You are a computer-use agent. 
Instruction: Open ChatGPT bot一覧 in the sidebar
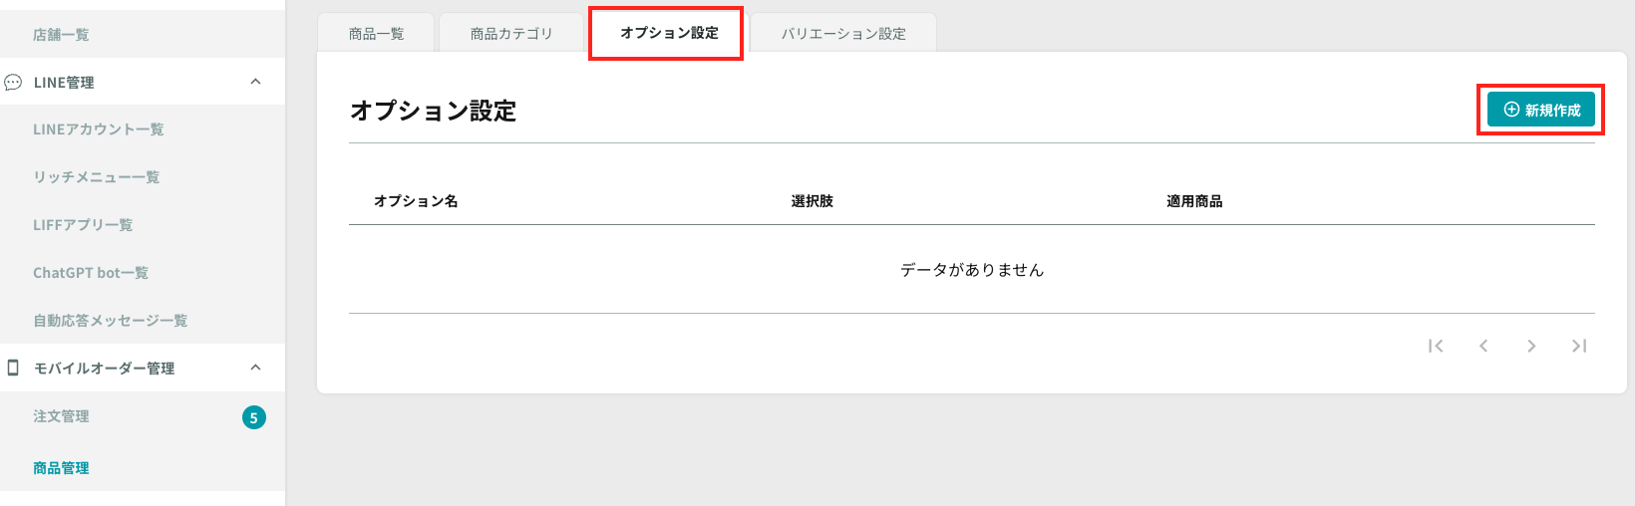[x=91, y=273]
